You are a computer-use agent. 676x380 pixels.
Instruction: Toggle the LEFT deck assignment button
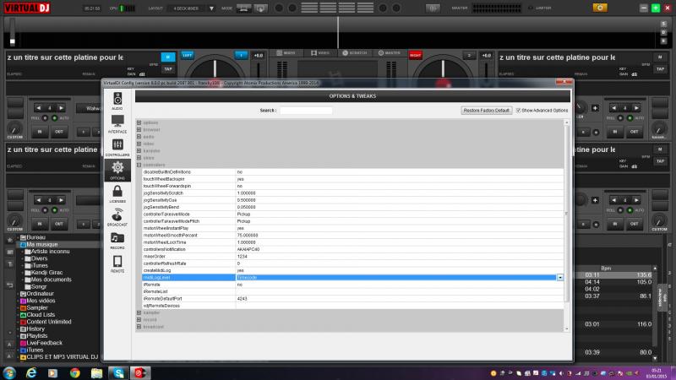coord(187,55)
